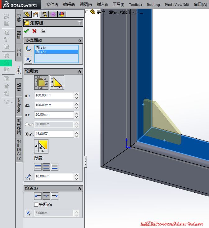209x228 pixels.
Task: Set location to profile mid point
Action: coord(46,196)
